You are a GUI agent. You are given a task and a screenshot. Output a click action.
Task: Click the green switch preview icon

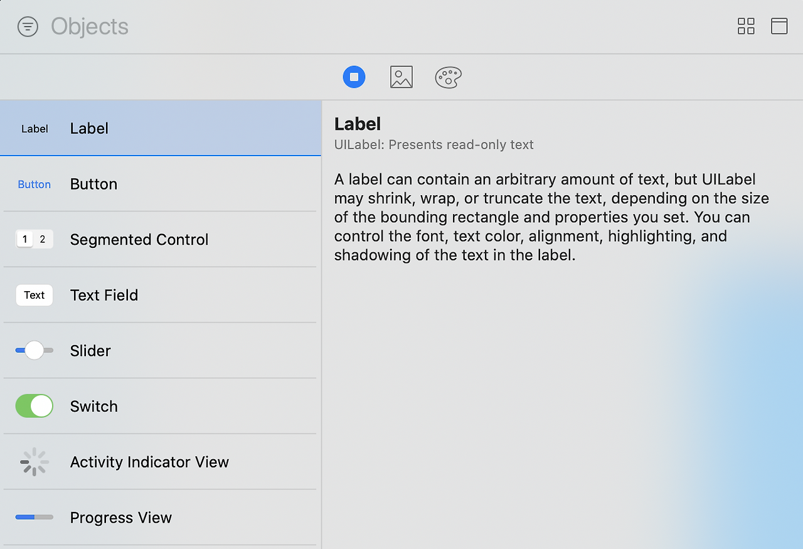point(35,406)
